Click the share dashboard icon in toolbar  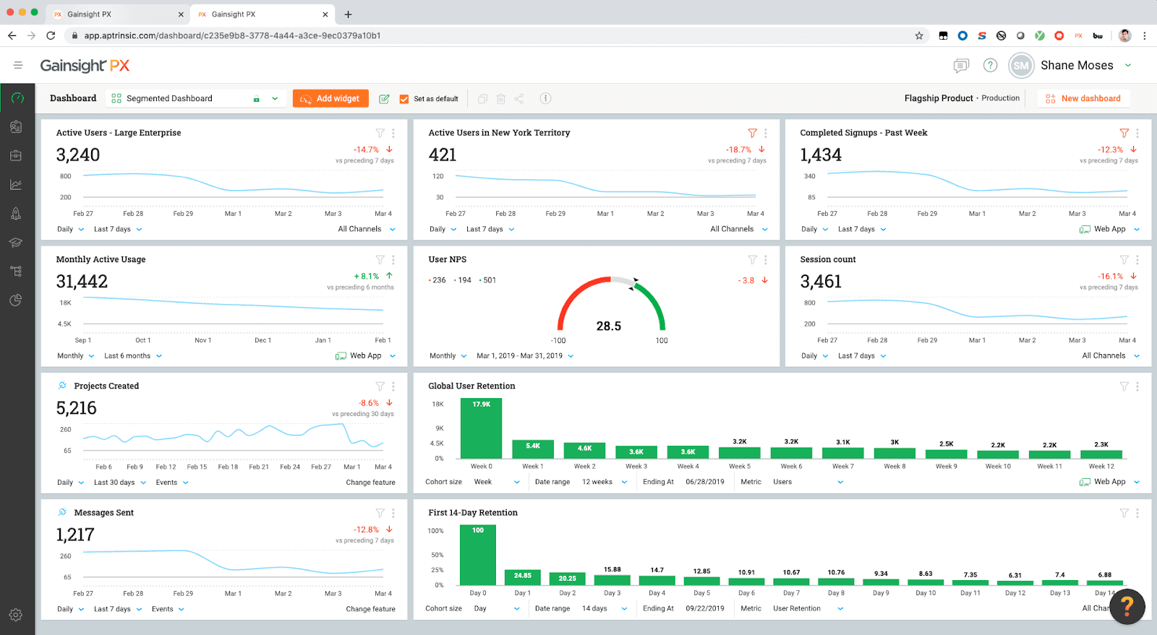point(519,99)
